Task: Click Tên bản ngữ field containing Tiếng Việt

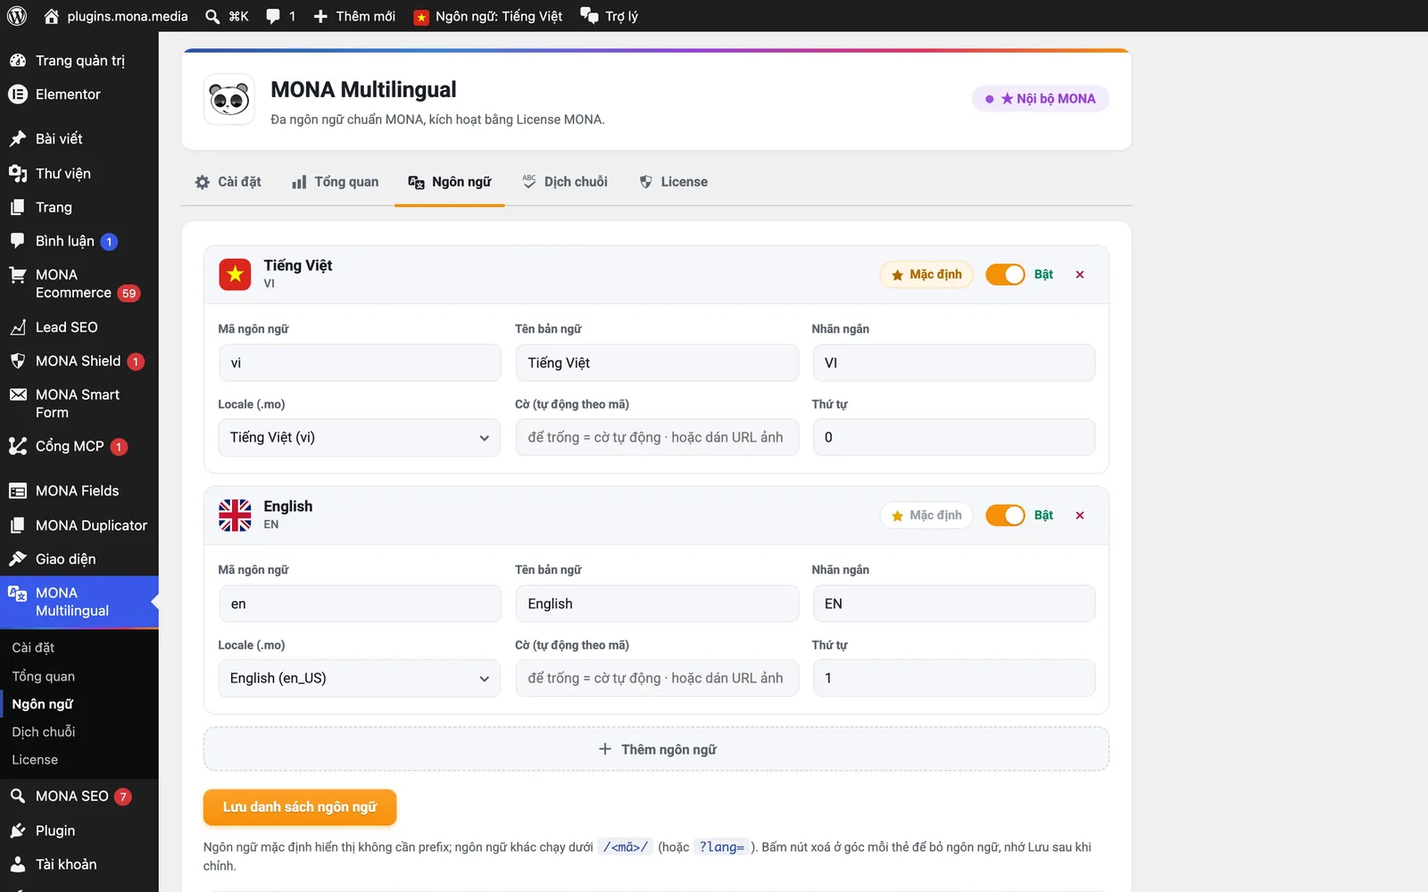Action: (657, 363)
